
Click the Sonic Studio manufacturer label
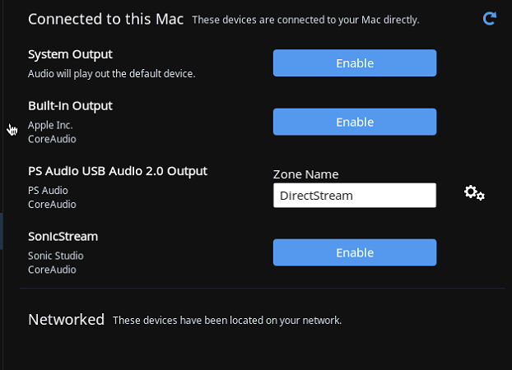tap(56, 256)
